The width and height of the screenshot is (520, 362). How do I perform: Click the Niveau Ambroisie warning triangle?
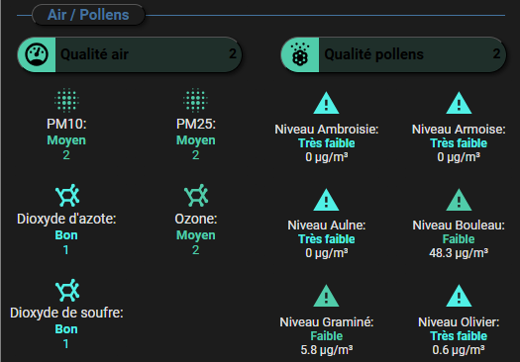click(x=326, y=103)
